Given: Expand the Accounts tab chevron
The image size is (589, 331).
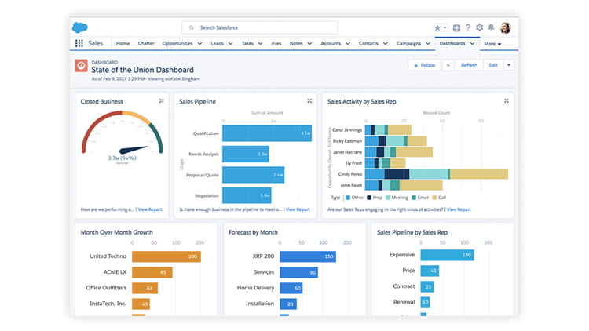Looking at the screenshot, I should [348, 44].
